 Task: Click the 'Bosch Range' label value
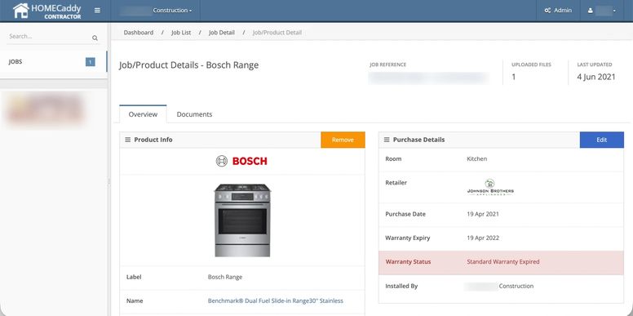pos(225,277)
